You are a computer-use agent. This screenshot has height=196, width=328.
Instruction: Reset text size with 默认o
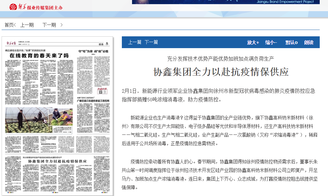[291, 42]
